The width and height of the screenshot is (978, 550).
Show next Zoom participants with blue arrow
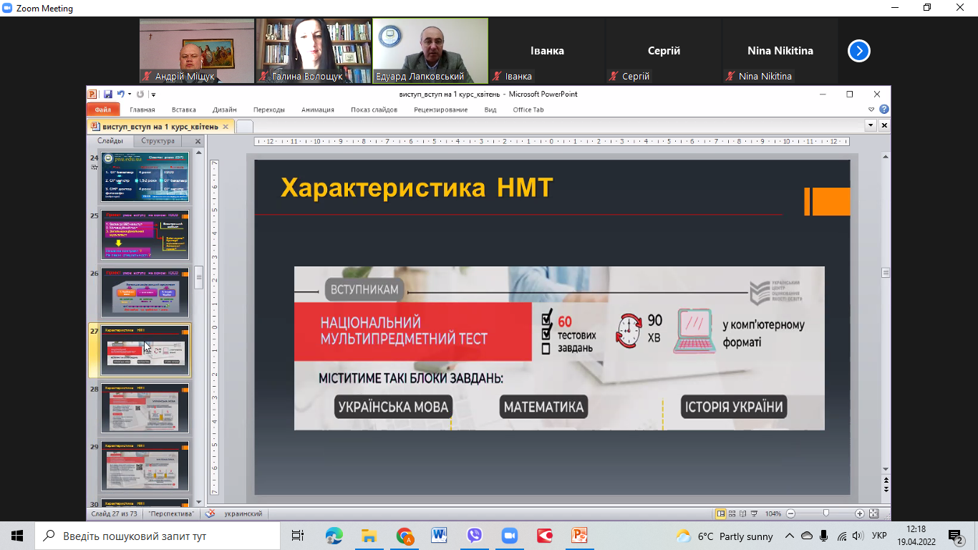click(859, 51)
